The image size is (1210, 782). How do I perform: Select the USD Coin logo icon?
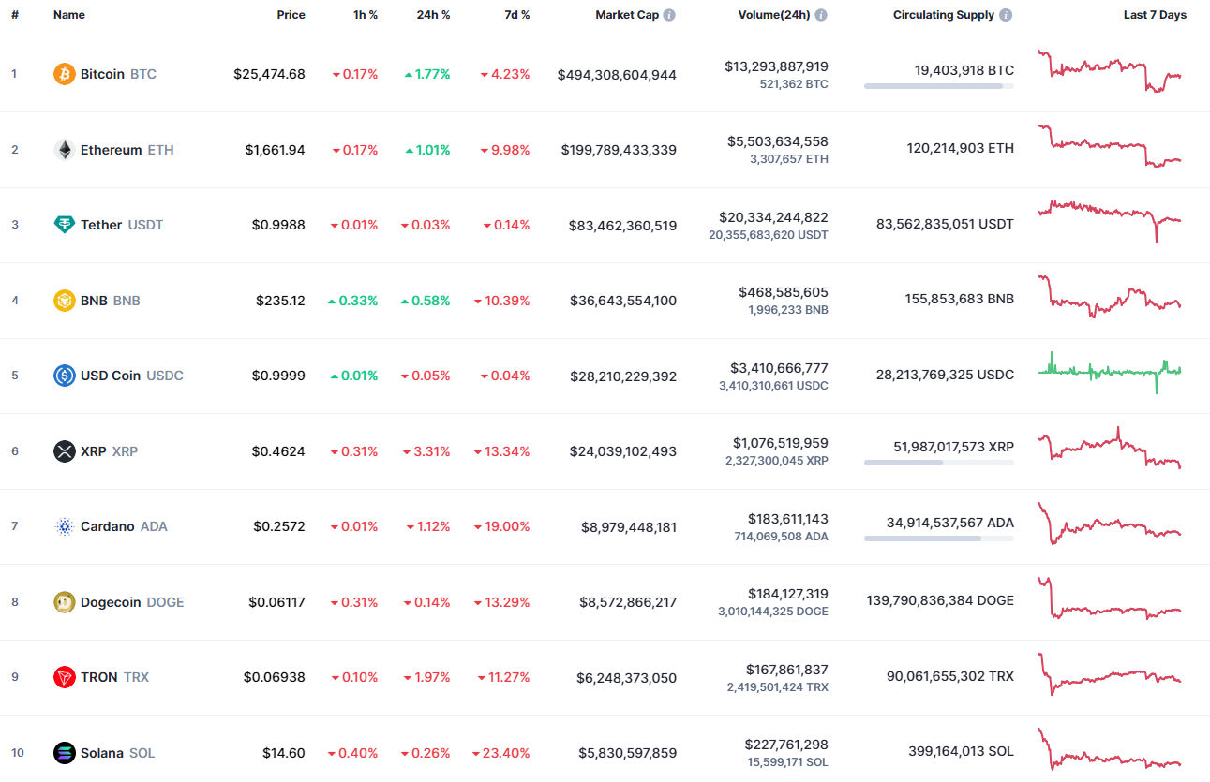(x=63, y=376)
